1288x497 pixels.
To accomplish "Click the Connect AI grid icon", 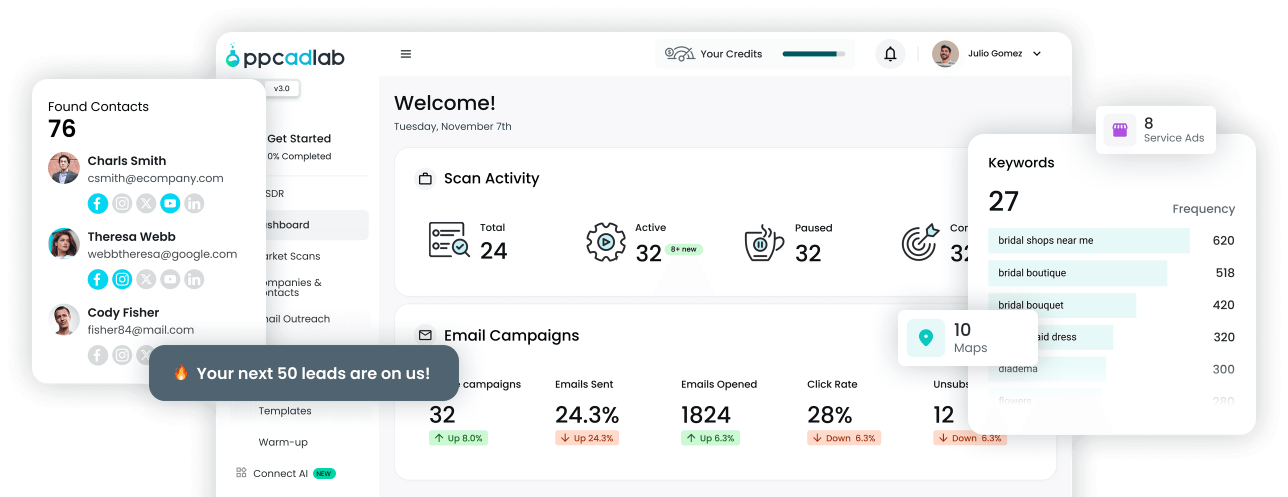I will coord(241,472).
